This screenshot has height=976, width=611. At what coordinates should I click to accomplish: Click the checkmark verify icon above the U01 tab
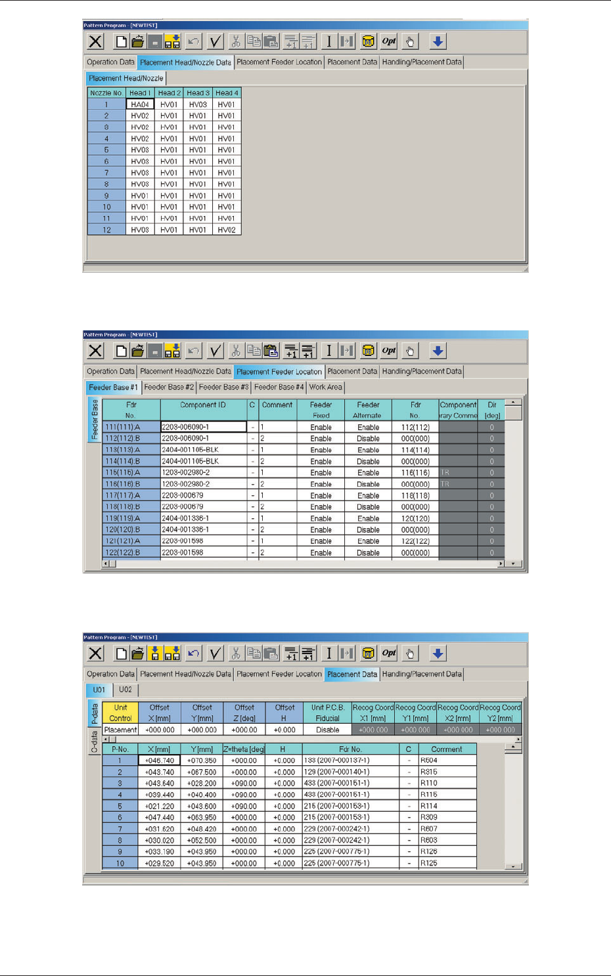click(215, 654)
